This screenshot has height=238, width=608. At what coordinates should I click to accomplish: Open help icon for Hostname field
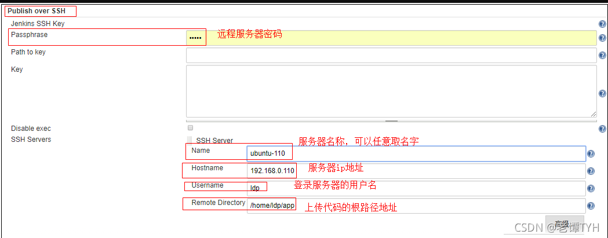(591, 171)
